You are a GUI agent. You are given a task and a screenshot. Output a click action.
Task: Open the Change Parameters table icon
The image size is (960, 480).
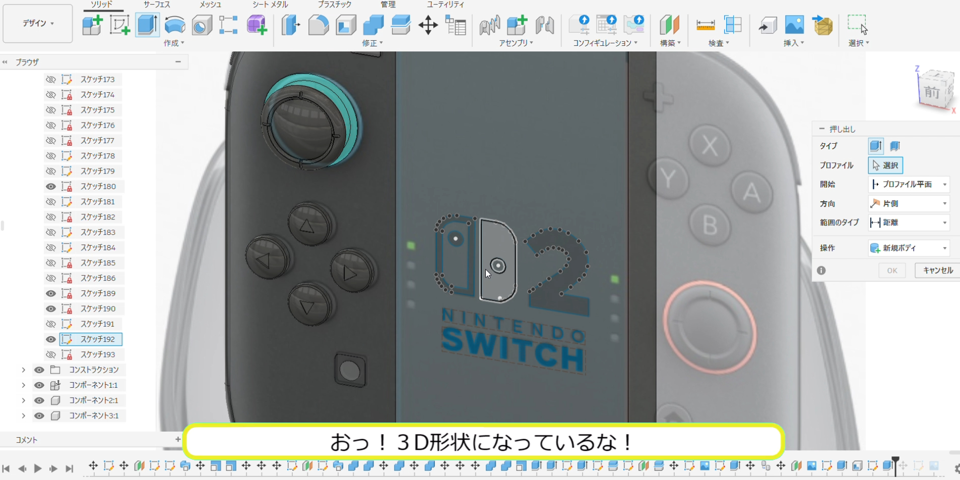point(456,25)
